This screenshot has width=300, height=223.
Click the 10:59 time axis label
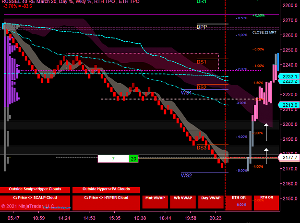(x=39, y=218)
